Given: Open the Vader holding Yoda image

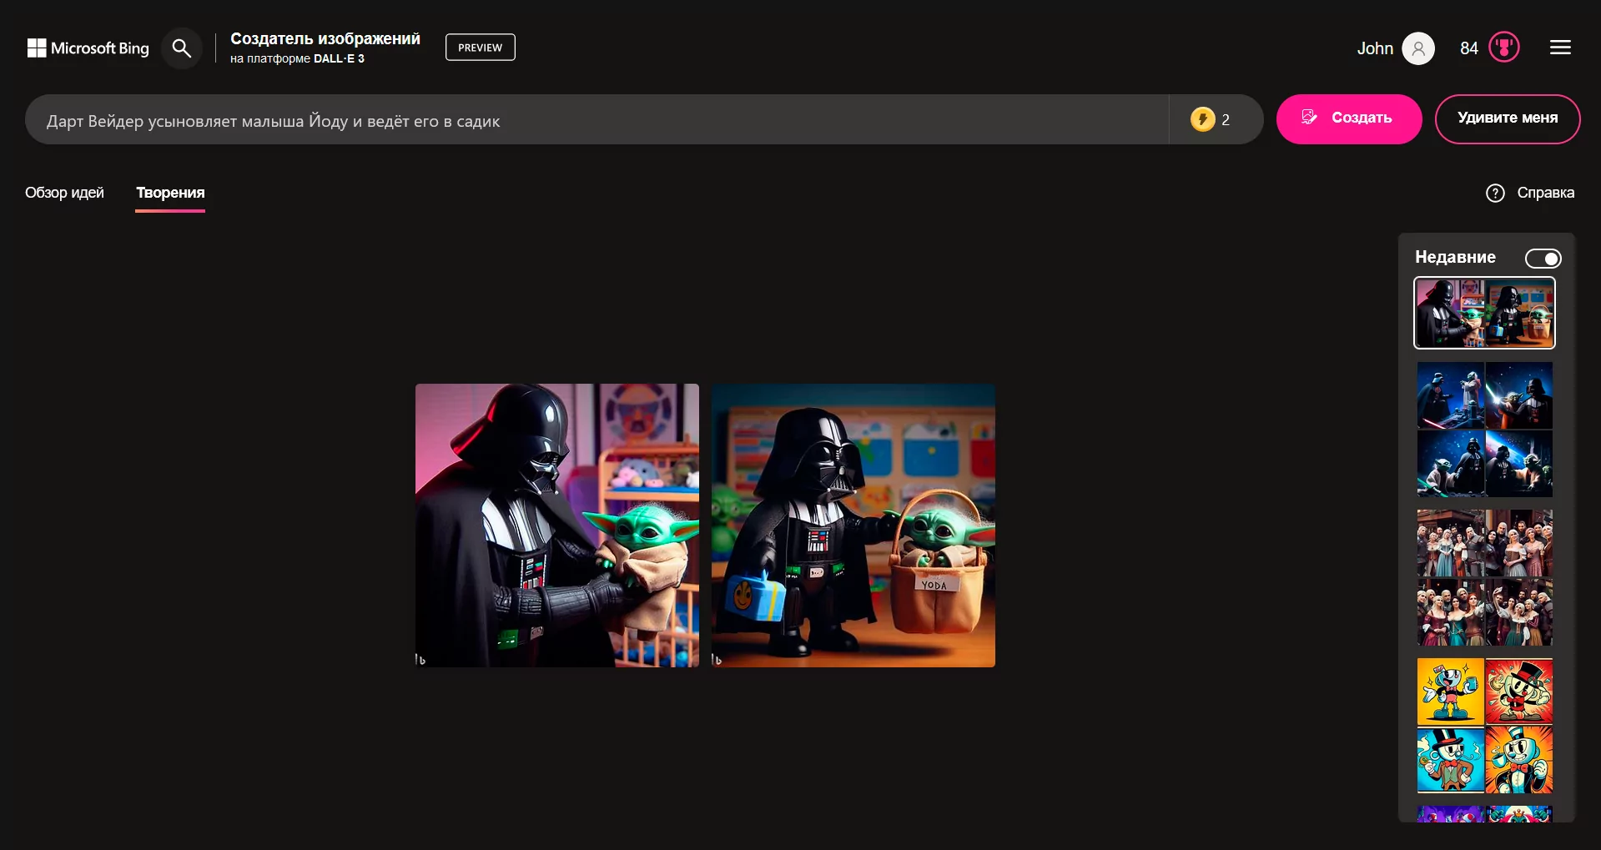Looking at the screenshot, I should click(x=557, y=526).
